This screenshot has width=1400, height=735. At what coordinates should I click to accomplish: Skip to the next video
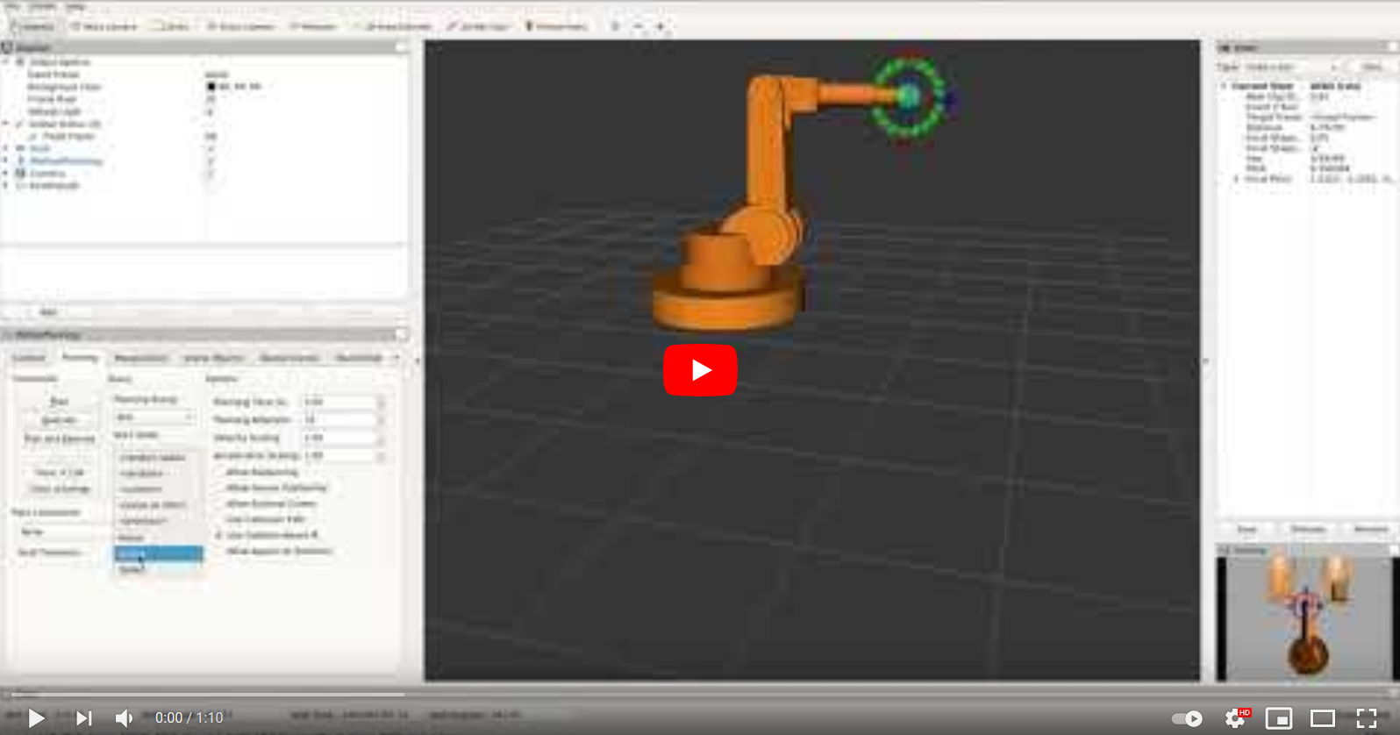tap(83, 718)
